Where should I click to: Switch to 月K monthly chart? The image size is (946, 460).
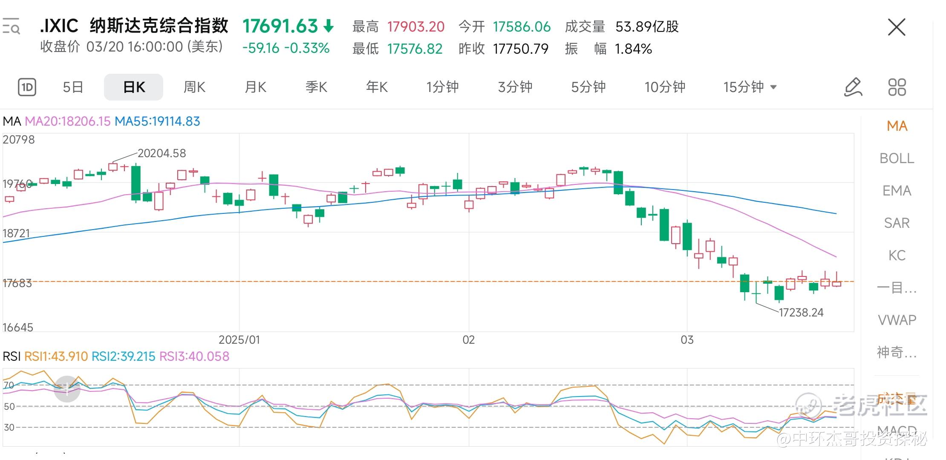(255, 87)
